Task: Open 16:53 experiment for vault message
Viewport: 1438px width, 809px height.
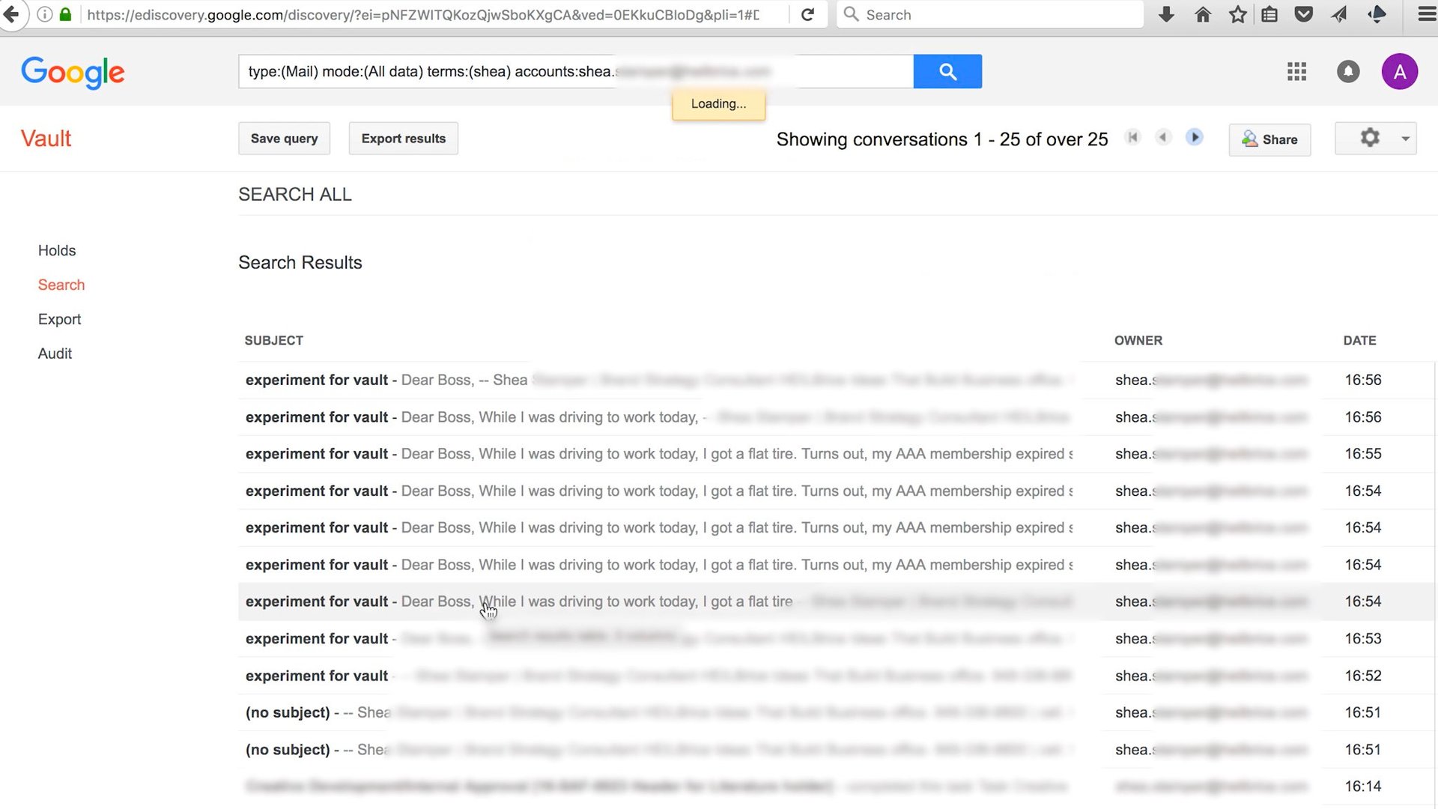Action: pos(837,639)
